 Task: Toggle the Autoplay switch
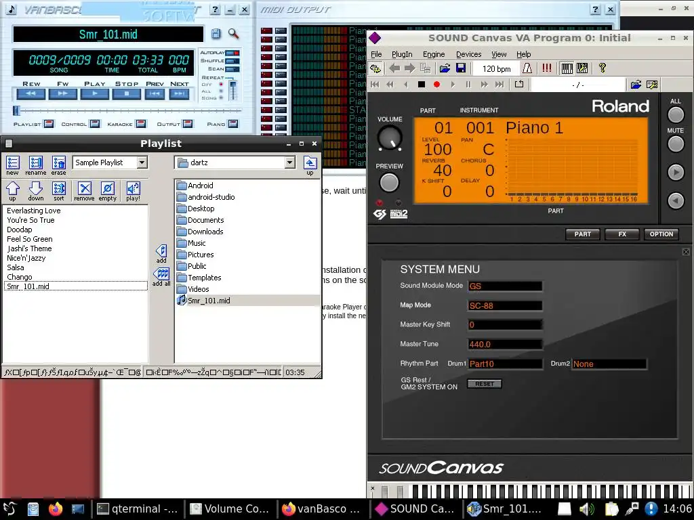click(232, 53)
